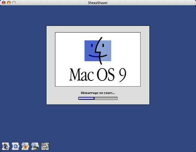
Task: Click the printer sharing extension icon
Action: click(45, 146)
